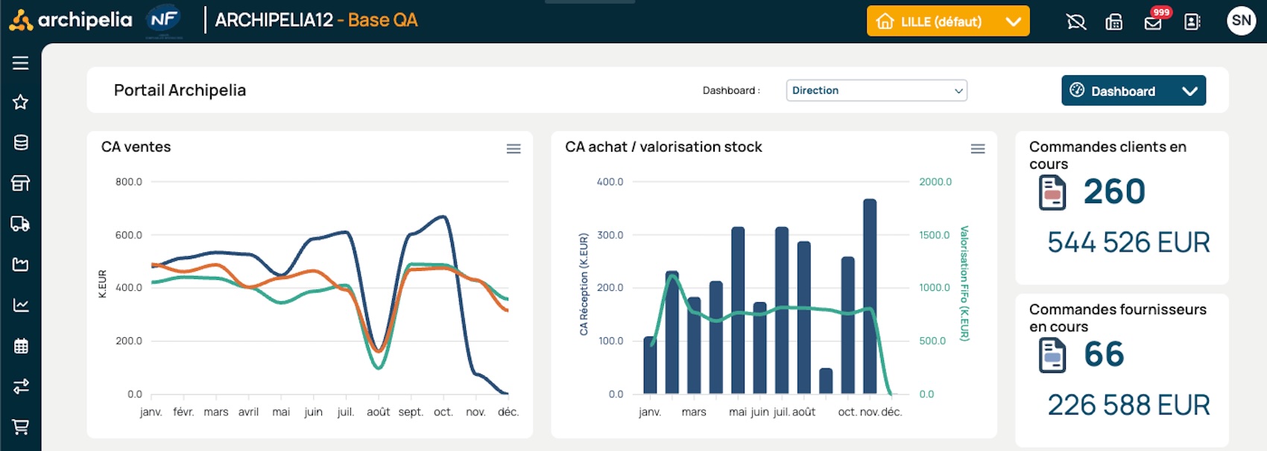Open CA ventes chart options menu
1267x451 pixels.
click(x=514, y=149)
